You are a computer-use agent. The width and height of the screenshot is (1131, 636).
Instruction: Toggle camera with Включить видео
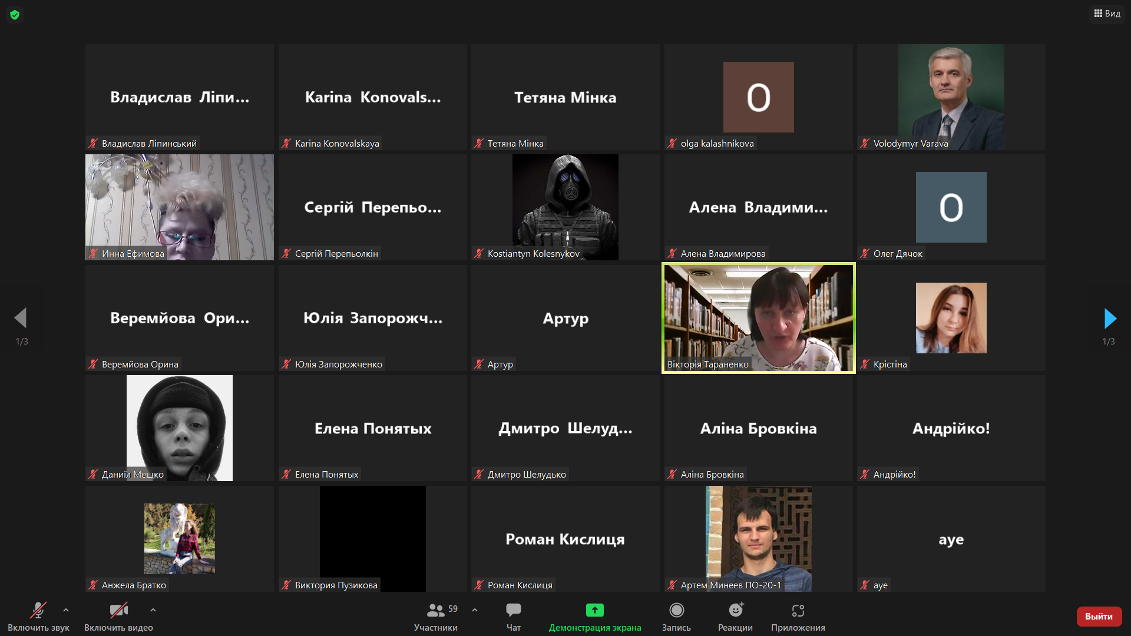118,617
